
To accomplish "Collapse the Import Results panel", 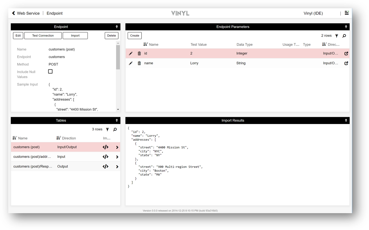I will point(346,120).
